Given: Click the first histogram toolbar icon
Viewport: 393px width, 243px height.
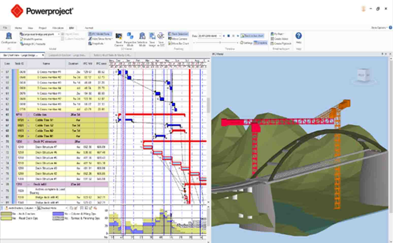Looking at the screenshot, I should 71,208.
